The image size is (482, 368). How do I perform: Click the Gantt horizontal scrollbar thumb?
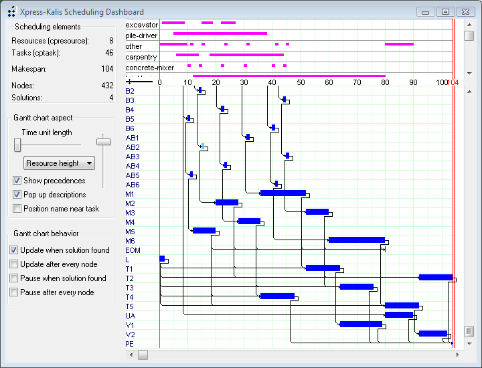pyautogui.click(x=144, y=355)
